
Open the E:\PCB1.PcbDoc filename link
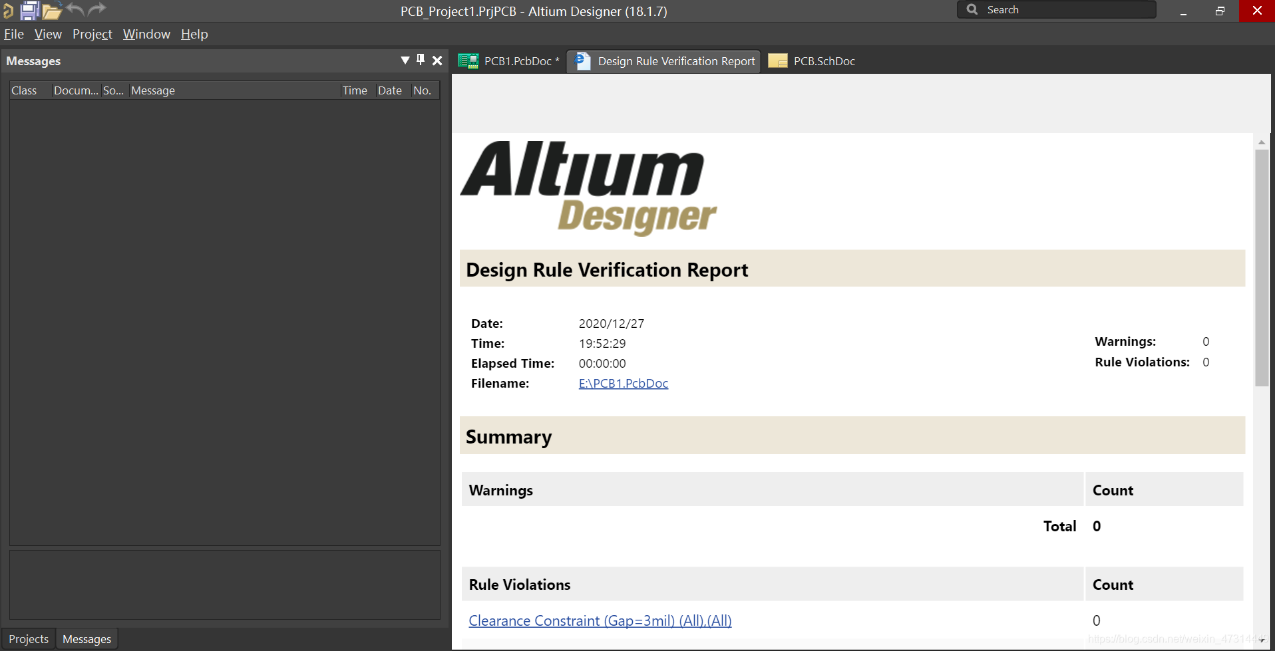click(624, 384)
